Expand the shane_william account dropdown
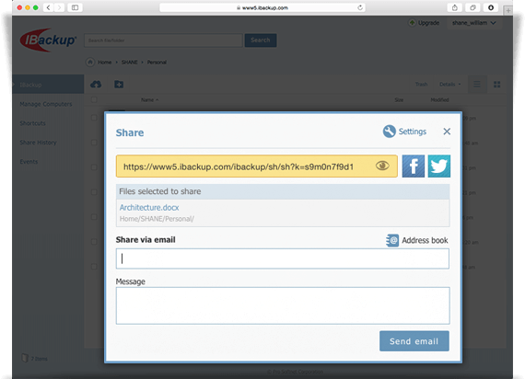 tap(473, 23)
